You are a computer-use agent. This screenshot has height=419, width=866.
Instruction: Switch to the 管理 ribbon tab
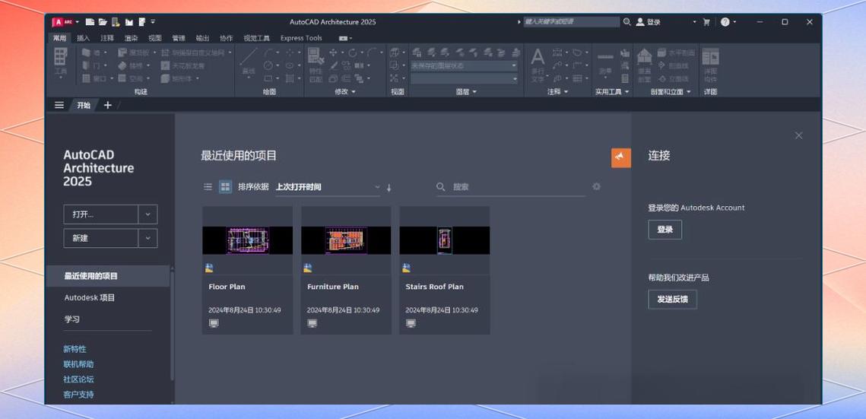click(x=179, y=38)
